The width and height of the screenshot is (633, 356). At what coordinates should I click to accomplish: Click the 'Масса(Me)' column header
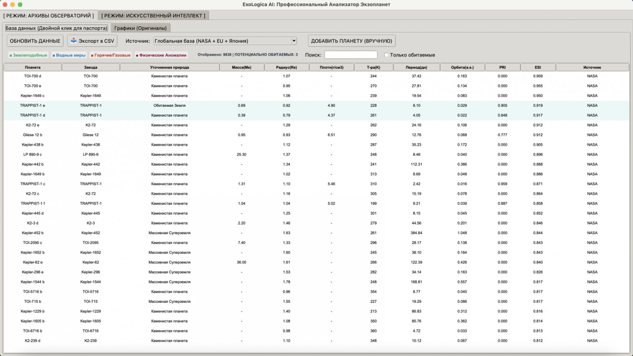(241, 67)
